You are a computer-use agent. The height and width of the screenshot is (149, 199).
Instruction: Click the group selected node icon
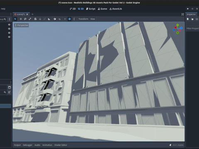point(44,19)
